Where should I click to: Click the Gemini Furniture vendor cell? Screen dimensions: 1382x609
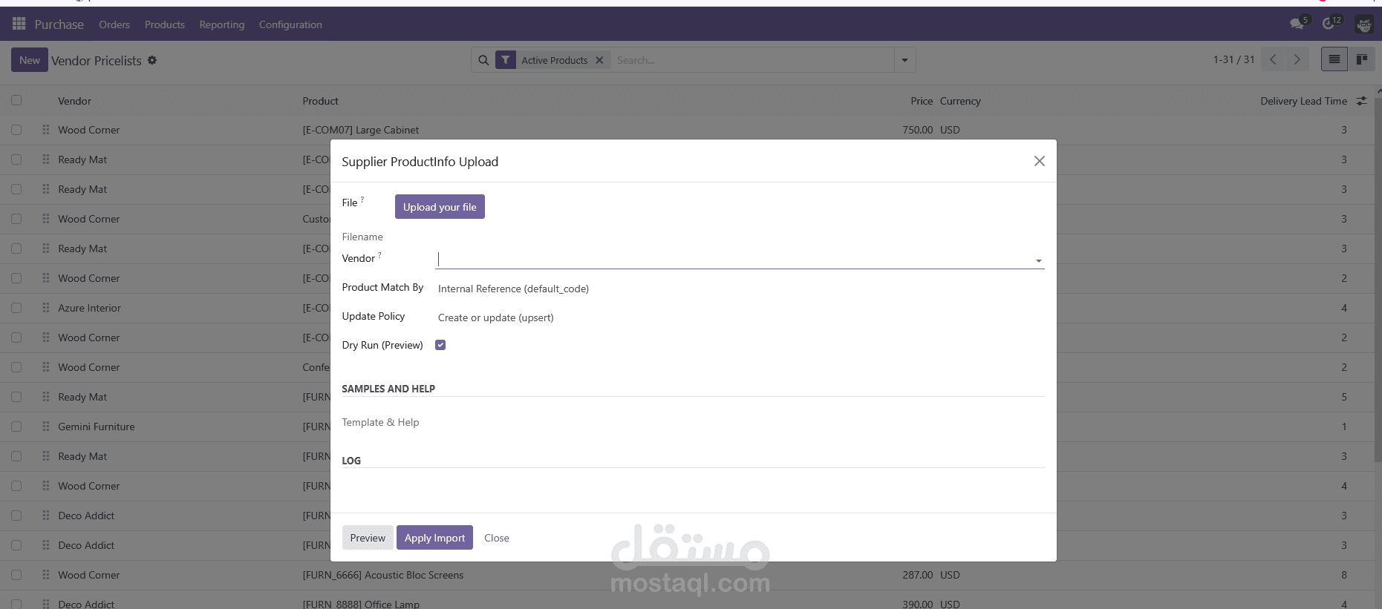[97, 427]
